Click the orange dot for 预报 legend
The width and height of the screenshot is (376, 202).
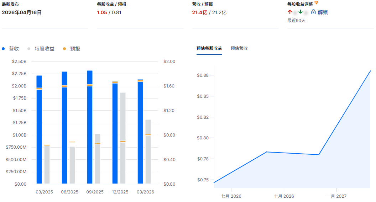pos(64,49)
